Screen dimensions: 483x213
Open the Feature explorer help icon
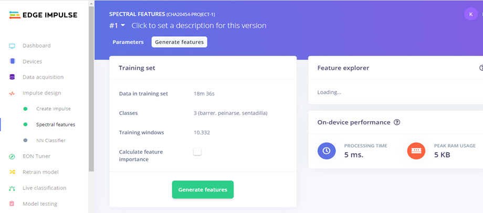[481, 68]
